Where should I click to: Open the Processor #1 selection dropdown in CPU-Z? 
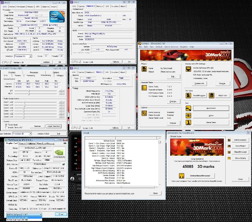pyautogui.click(x=30, y=56)
